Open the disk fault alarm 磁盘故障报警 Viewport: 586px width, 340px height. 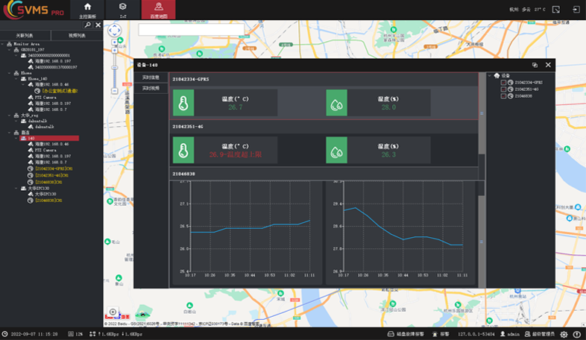[x=406, y=334]
